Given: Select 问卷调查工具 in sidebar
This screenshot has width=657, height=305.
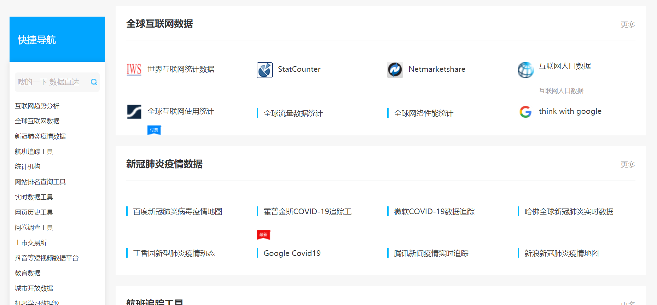Looking at the screenshot, I should tap(34, 228).
